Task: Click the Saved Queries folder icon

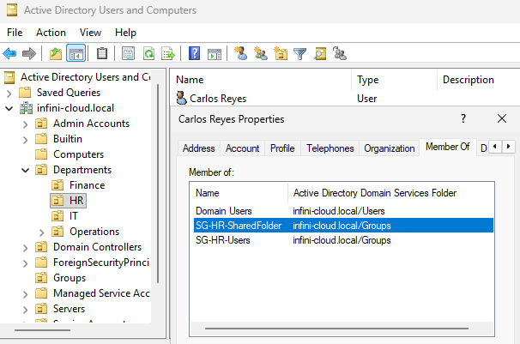Action: tap(25, 93)
